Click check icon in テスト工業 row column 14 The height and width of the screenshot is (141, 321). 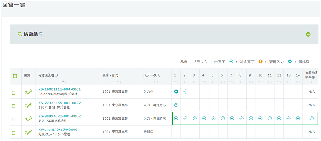[x=298, y=118]
